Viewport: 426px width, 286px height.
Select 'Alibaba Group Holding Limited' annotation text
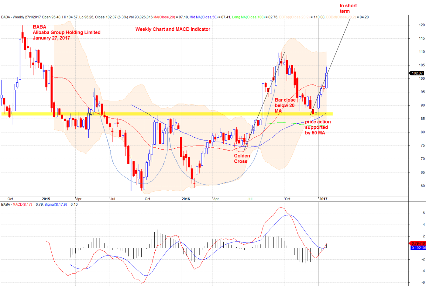[x=67, y=32]
